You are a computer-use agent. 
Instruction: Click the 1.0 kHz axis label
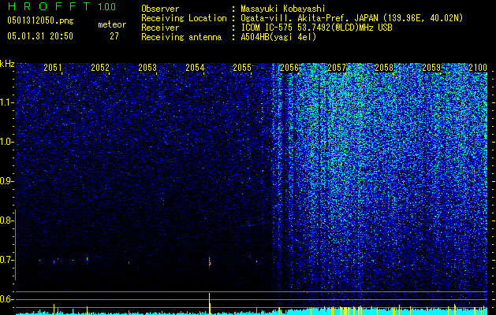[6, 142]
